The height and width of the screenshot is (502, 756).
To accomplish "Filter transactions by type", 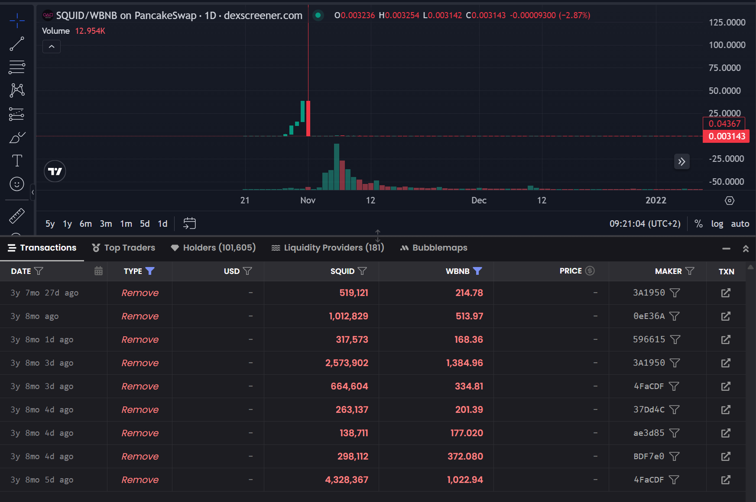I will pyautogui.click(x=150, y=271).
